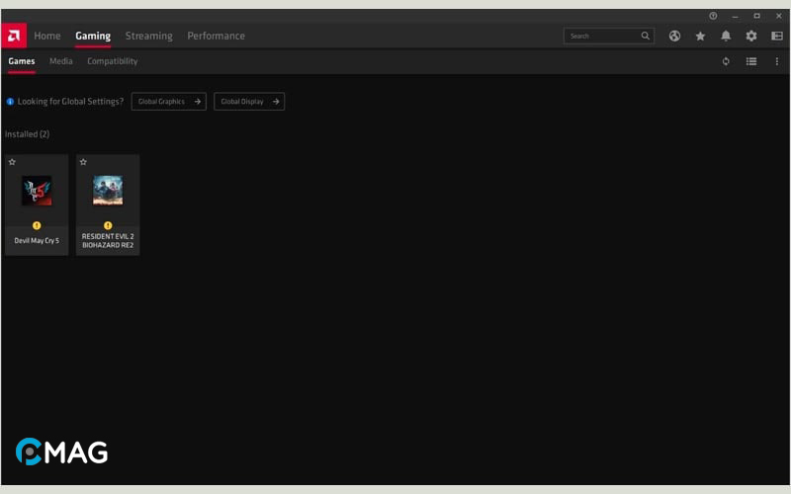The height and width of the screenshot is (494, 791).
Task: Open the three-dot more options menu
Action: pyautogui.click(x=777, y=61)
